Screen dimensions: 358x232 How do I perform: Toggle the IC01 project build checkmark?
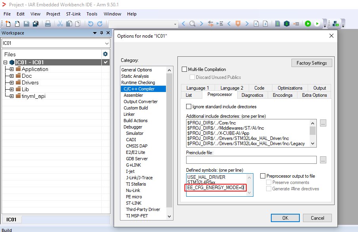(x=106, y=62)
